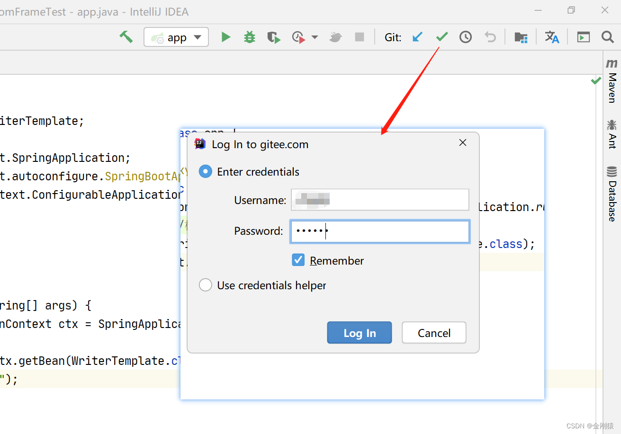Open the Database tool window tab
The height and width of the screenshot is (434, 621).
tap(612, 194)
